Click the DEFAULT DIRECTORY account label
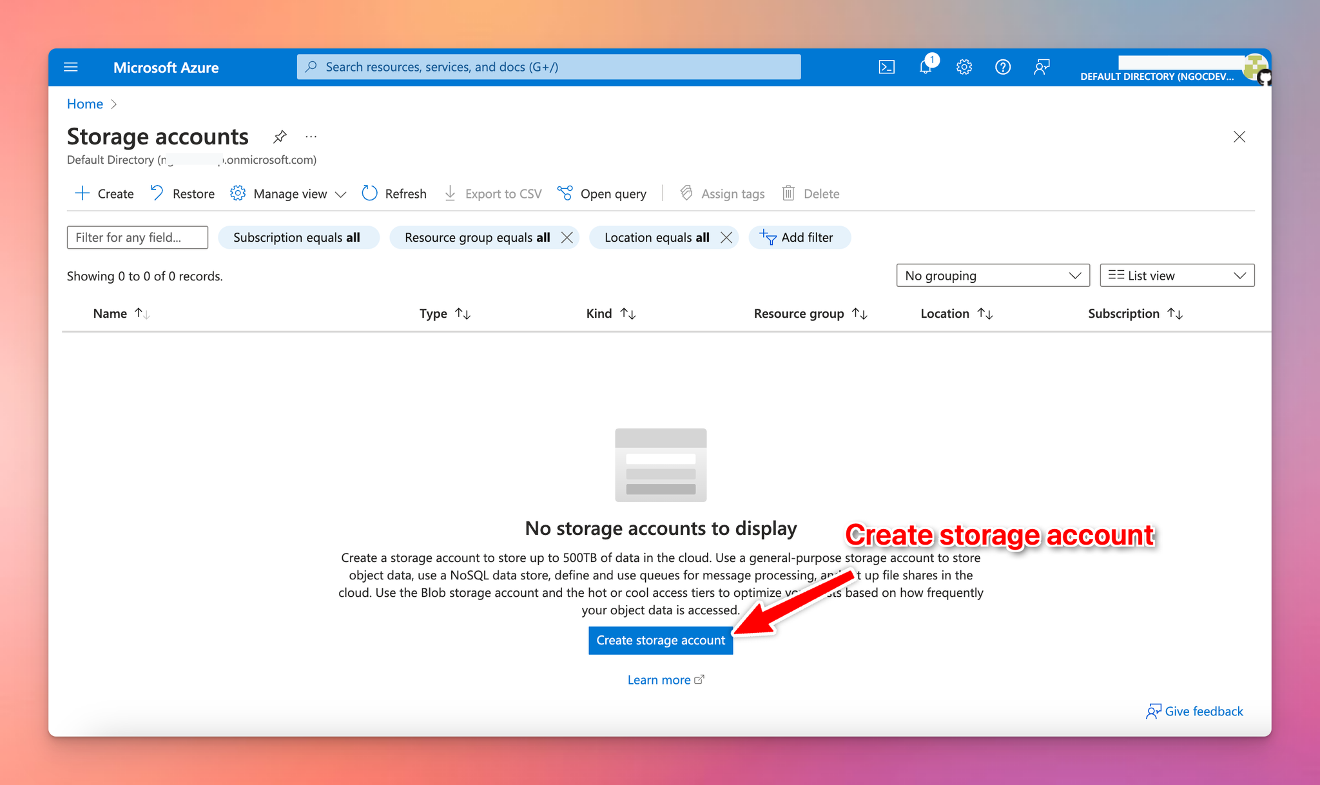The image size is (1320, 785). click(1157, 76)
